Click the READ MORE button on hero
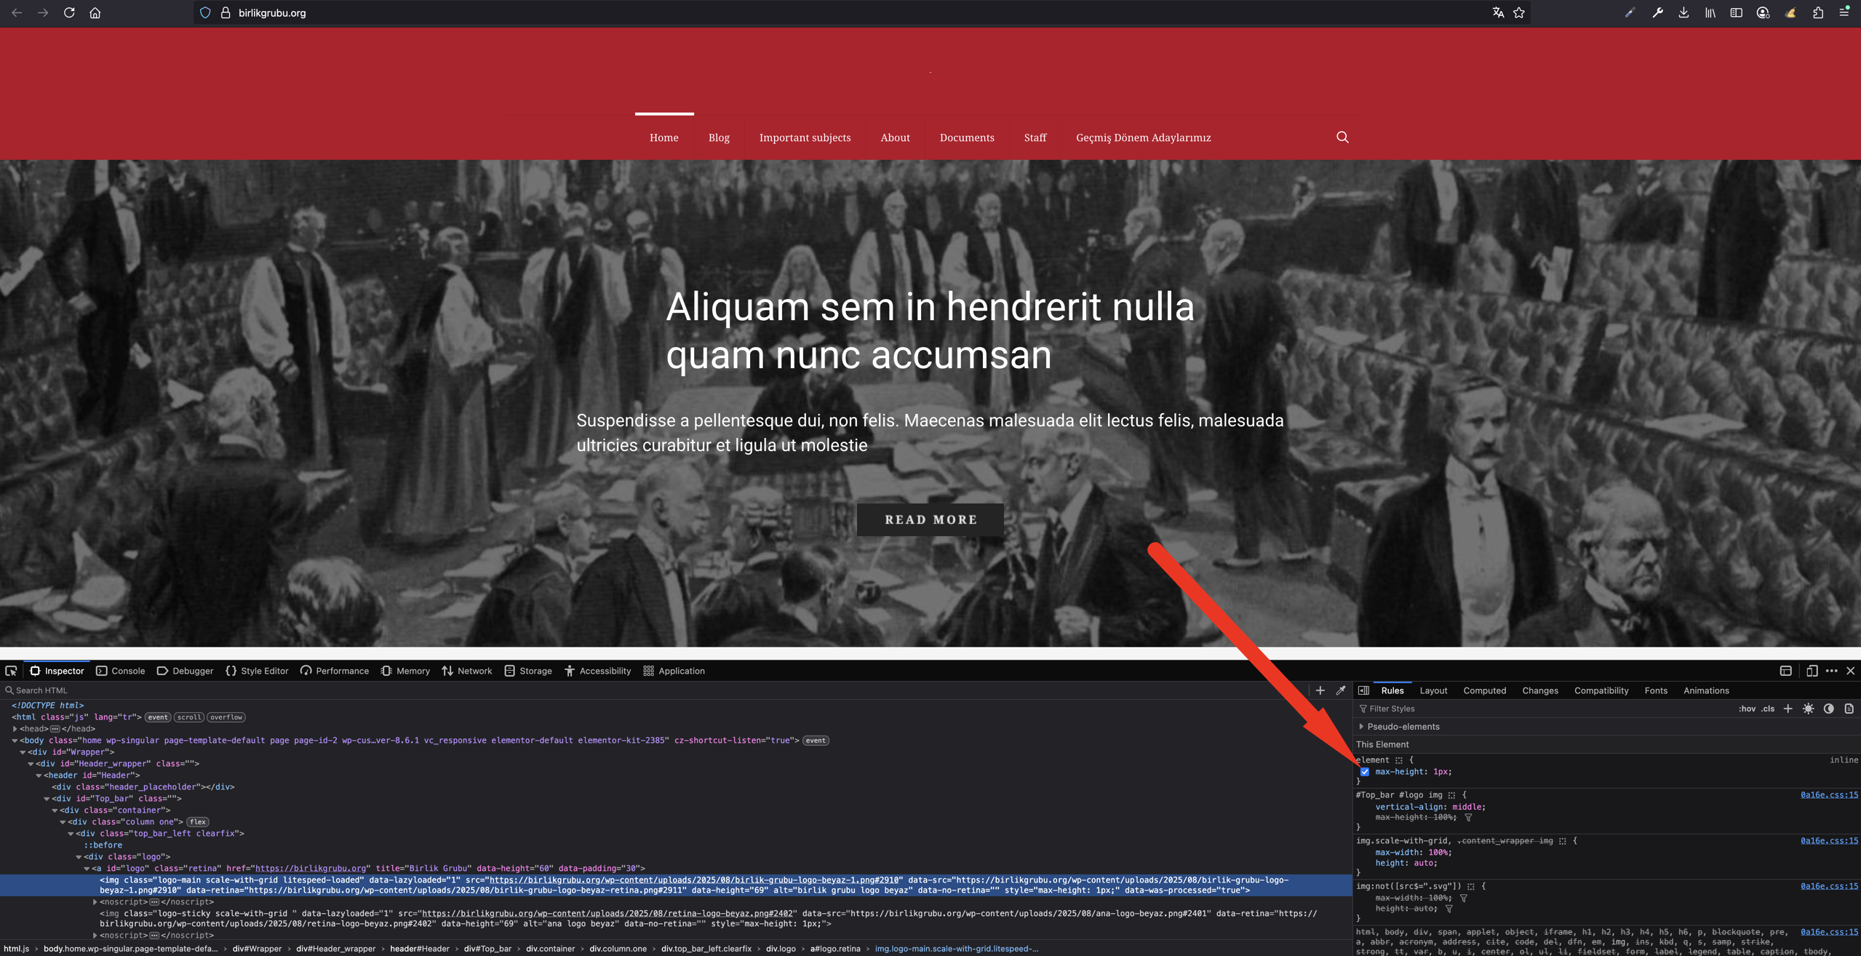1861x956 pixels. pyautogui.click(x=930, y=519)
